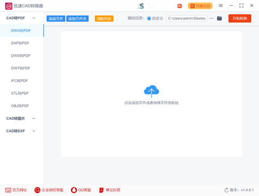Viewport: 259px width, 196px height.
Task: Open the hamburger menu icon
Action: coord(221,6)
